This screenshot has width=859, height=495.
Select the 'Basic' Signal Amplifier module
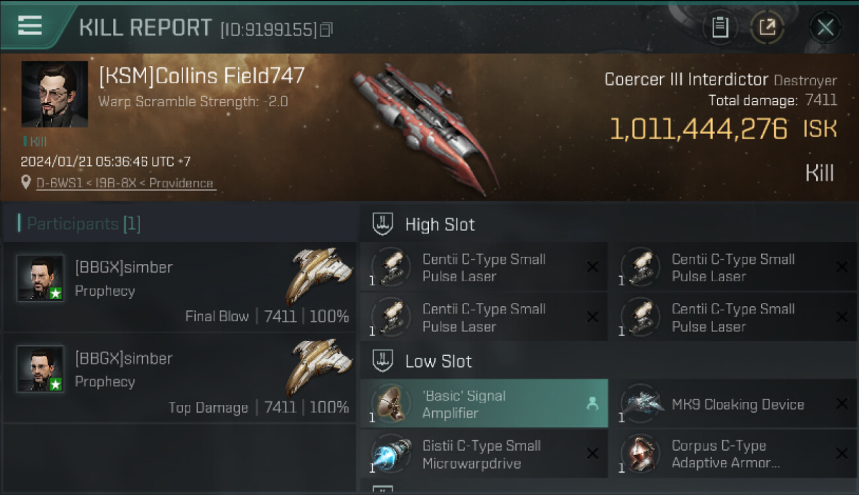pos(484,404)
